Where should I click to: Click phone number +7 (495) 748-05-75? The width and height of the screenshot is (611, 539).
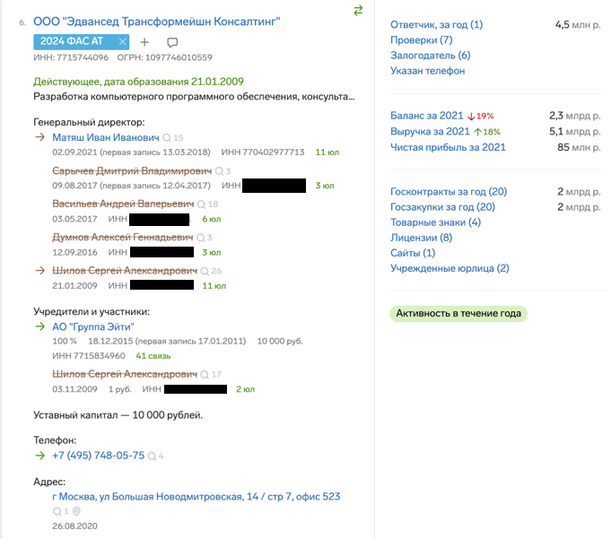pos(98,456)
